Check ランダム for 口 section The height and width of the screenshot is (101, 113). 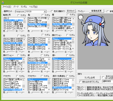43,35
